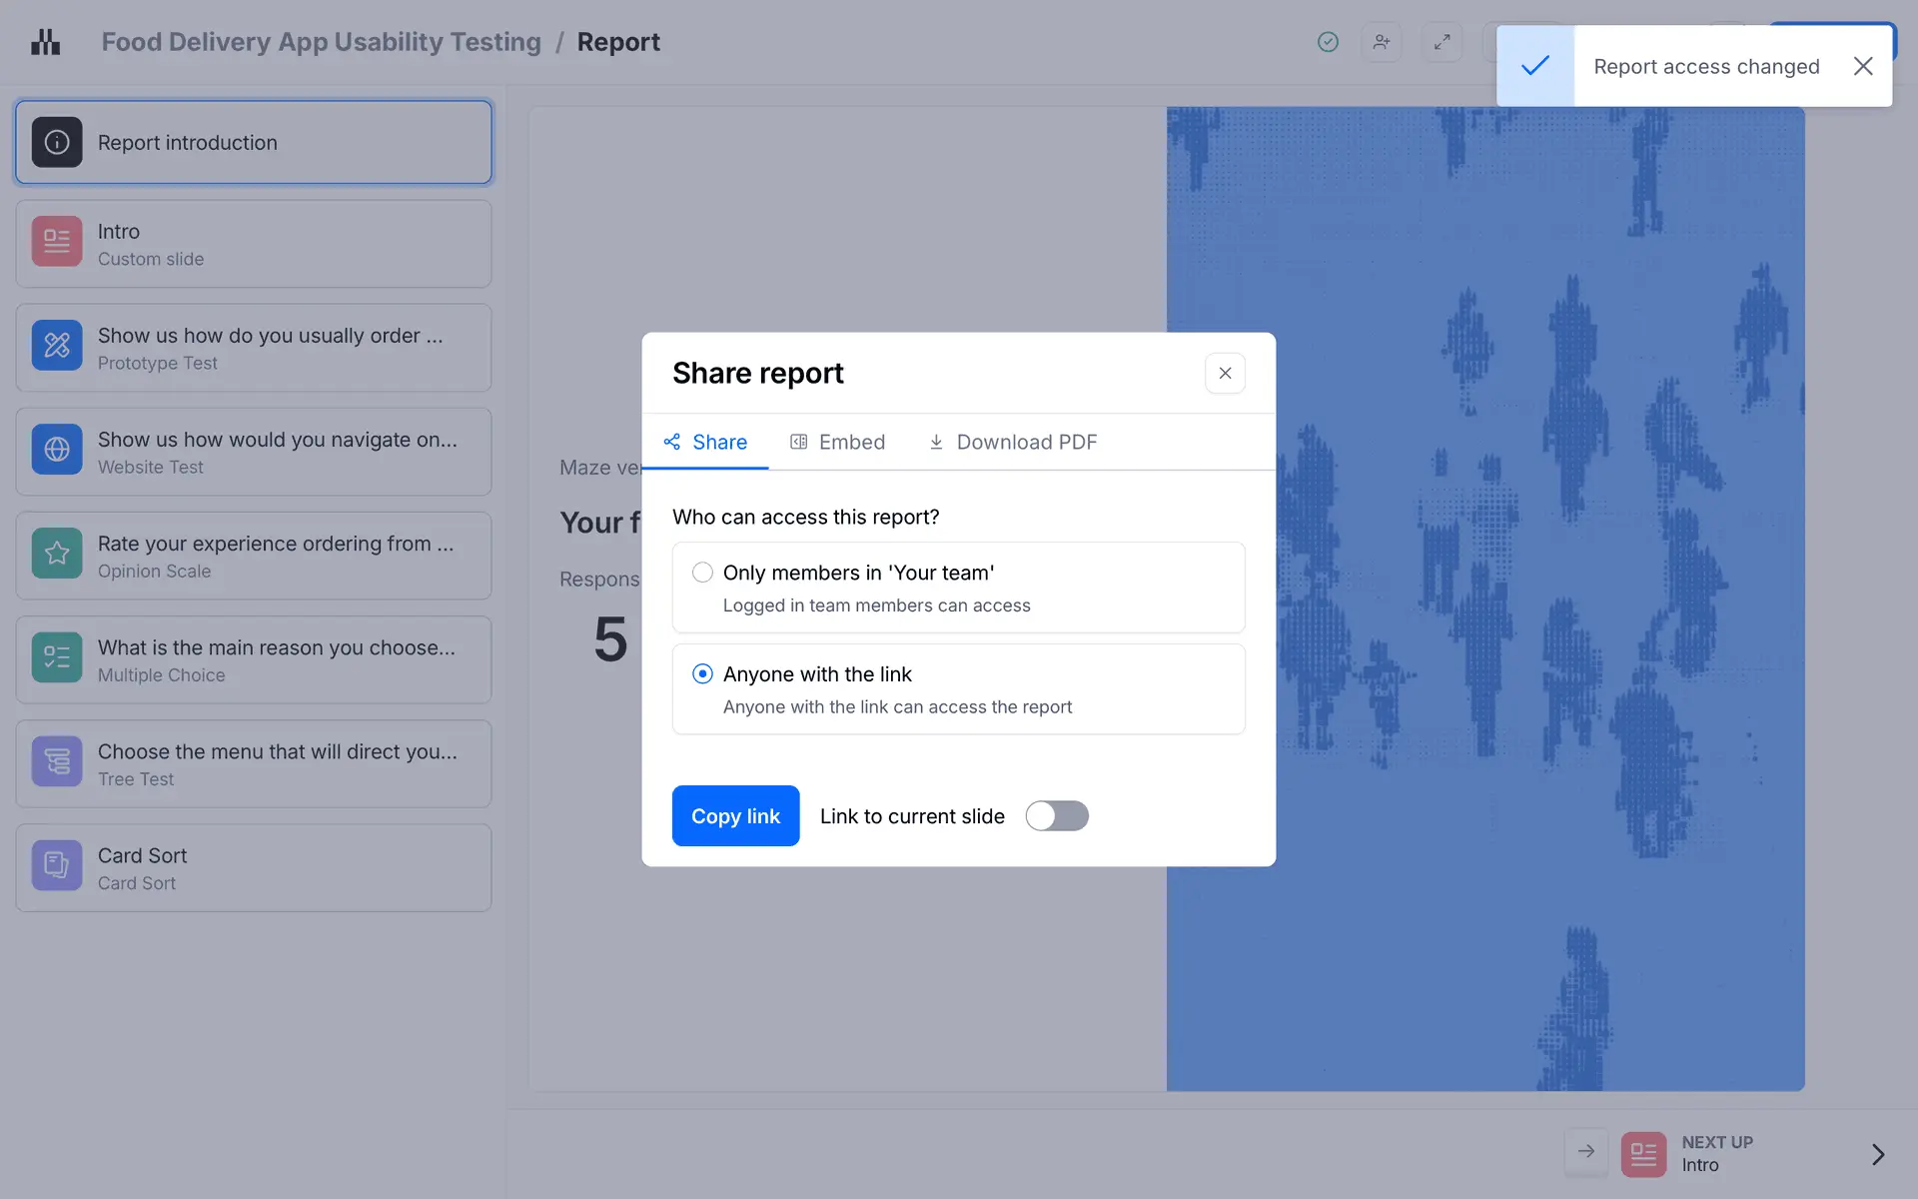Dismiss the Report access changed notification
The height and width of the screenshot is (1199, 1918).
point(1862,66)
